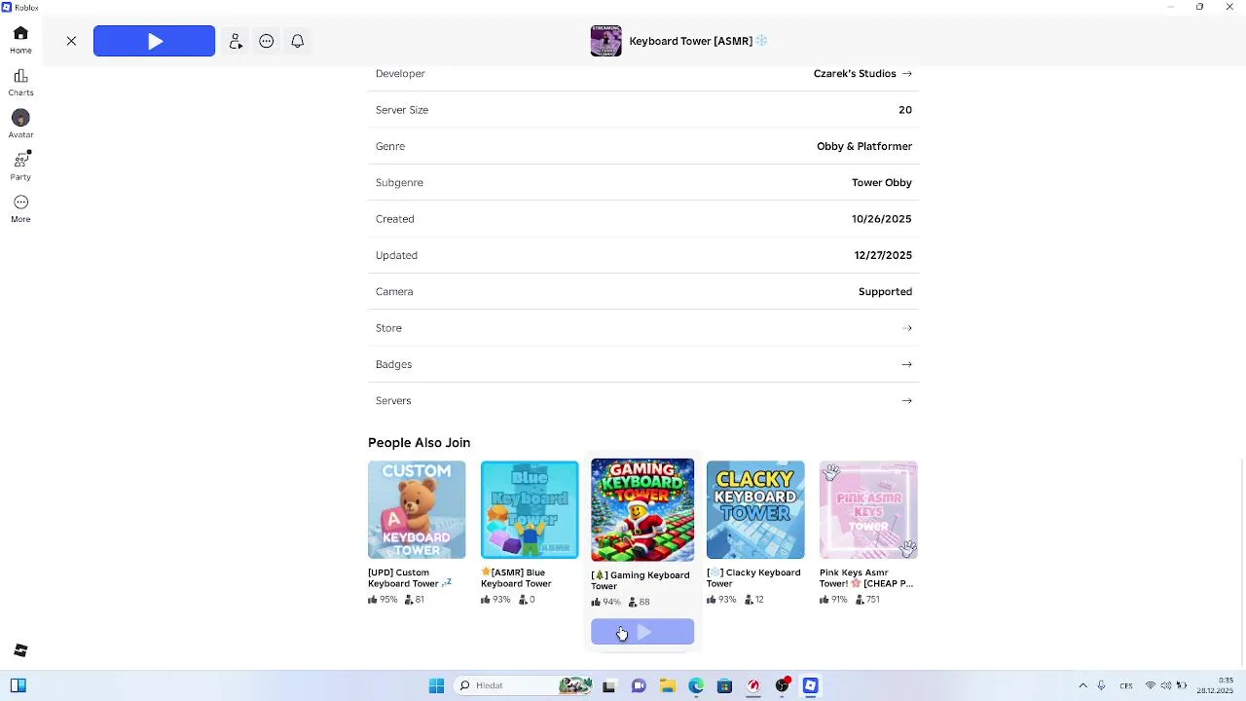Screen dimensions: 1246x701
Task: Click the [ASMR] Blue Keyboard Tower title
Action: 518,578
